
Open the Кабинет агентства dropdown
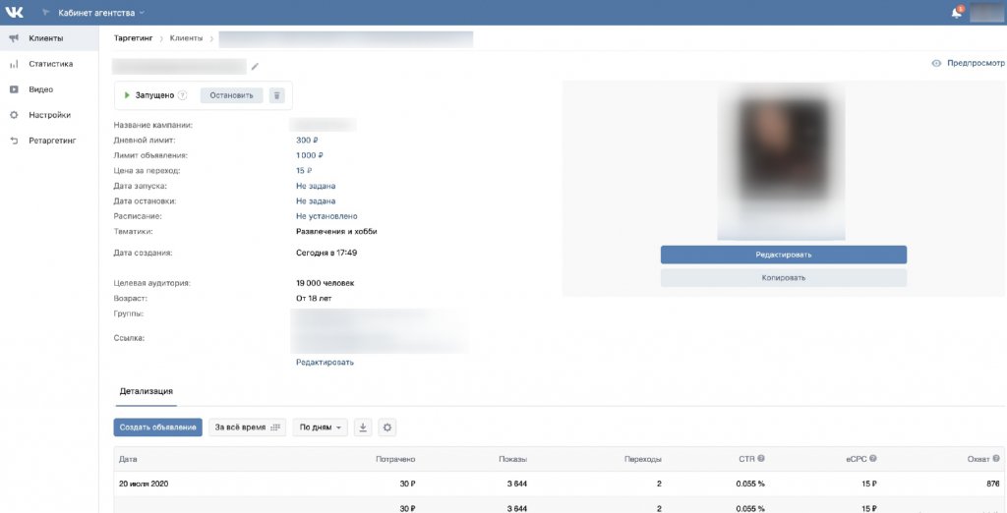(x=101, y=13)
